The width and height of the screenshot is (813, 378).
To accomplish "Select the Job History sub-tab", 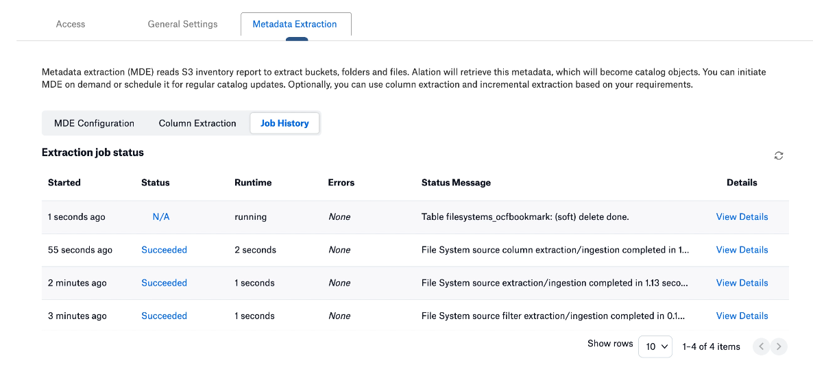I will (x=284, y=123).
